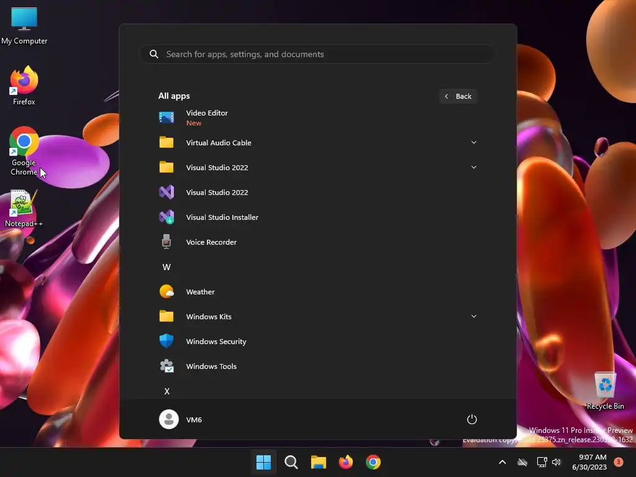The width and height of the screenshot is (636, 477).
Task: Select My Computer desktop icon
Action: [x=24, y=25]
